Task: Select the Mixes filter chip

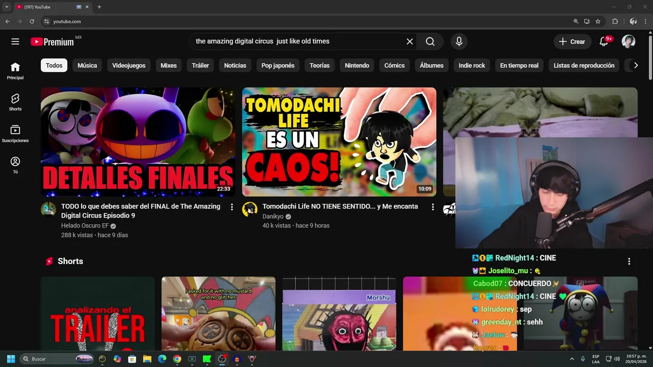Action: 168,65
